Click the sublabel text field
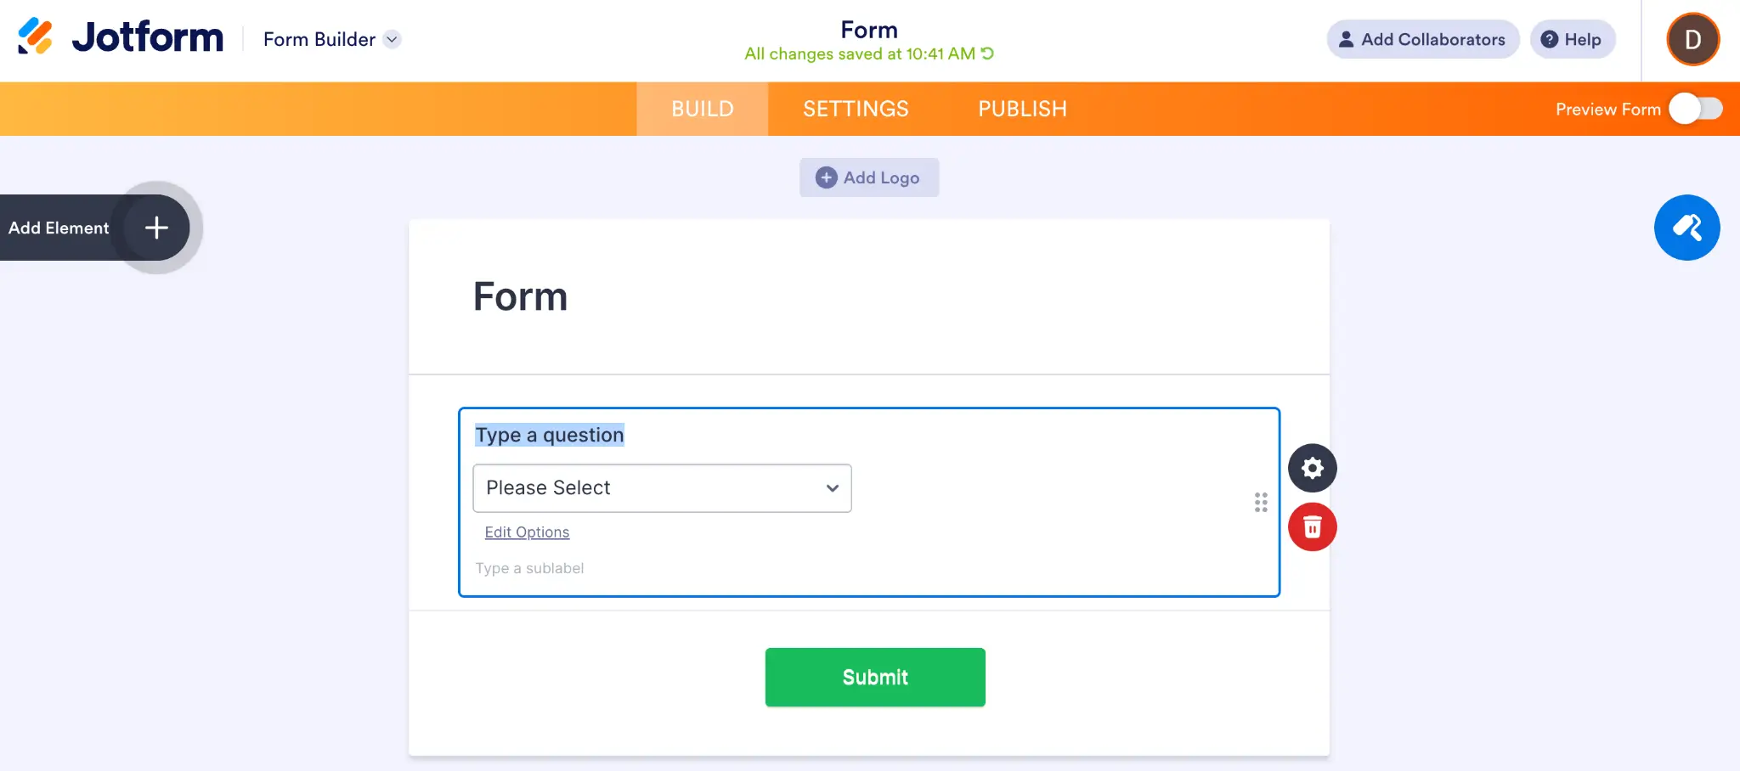This screenshot has height=771, width=1740. [528, 568]
